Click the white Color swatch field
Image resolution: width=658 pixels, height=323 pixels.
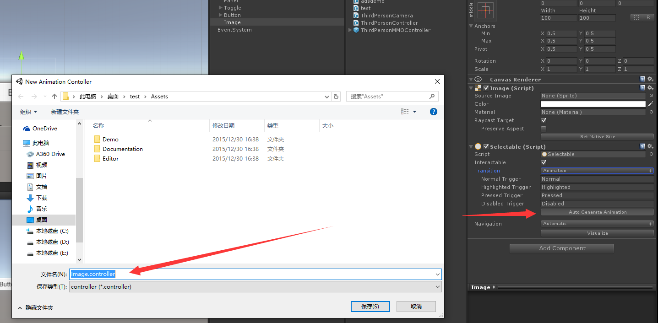click(593, 104)
